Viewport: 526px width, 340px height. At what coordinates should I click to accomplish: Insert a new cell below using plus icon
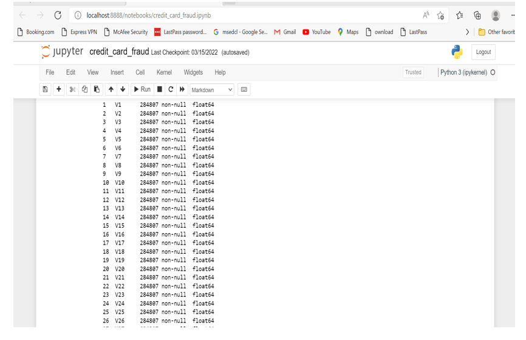click(x=59, y=89)
